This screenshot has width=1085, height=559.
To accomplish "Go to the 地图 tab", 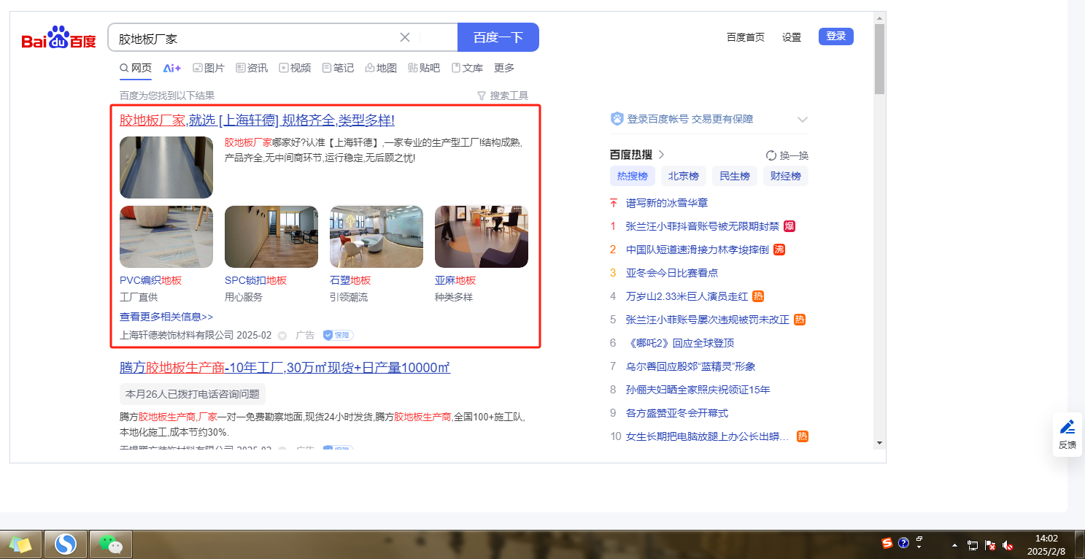I will 381,68.
